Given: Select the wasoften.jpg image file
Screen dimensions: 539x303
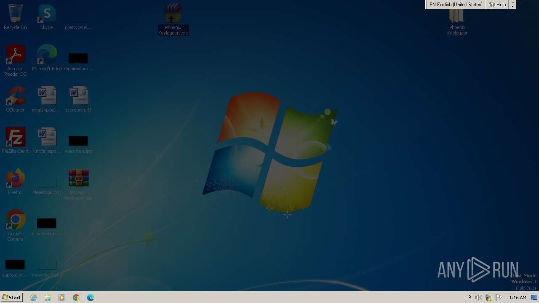Looking at the screenshot, I should [78, 144].
